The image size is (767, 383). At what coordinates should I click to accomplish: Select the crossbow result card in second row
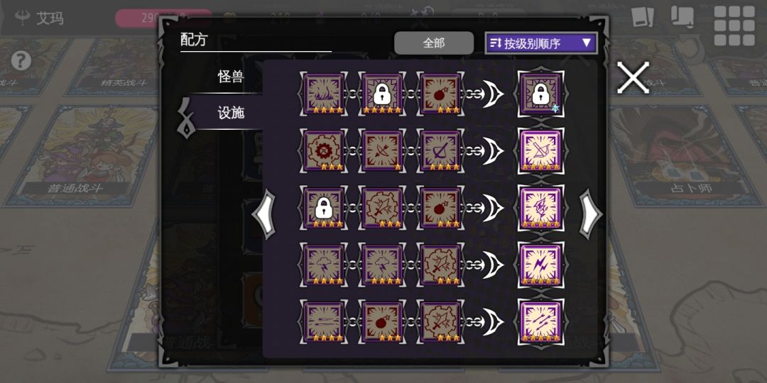click(x=540, y=150)
